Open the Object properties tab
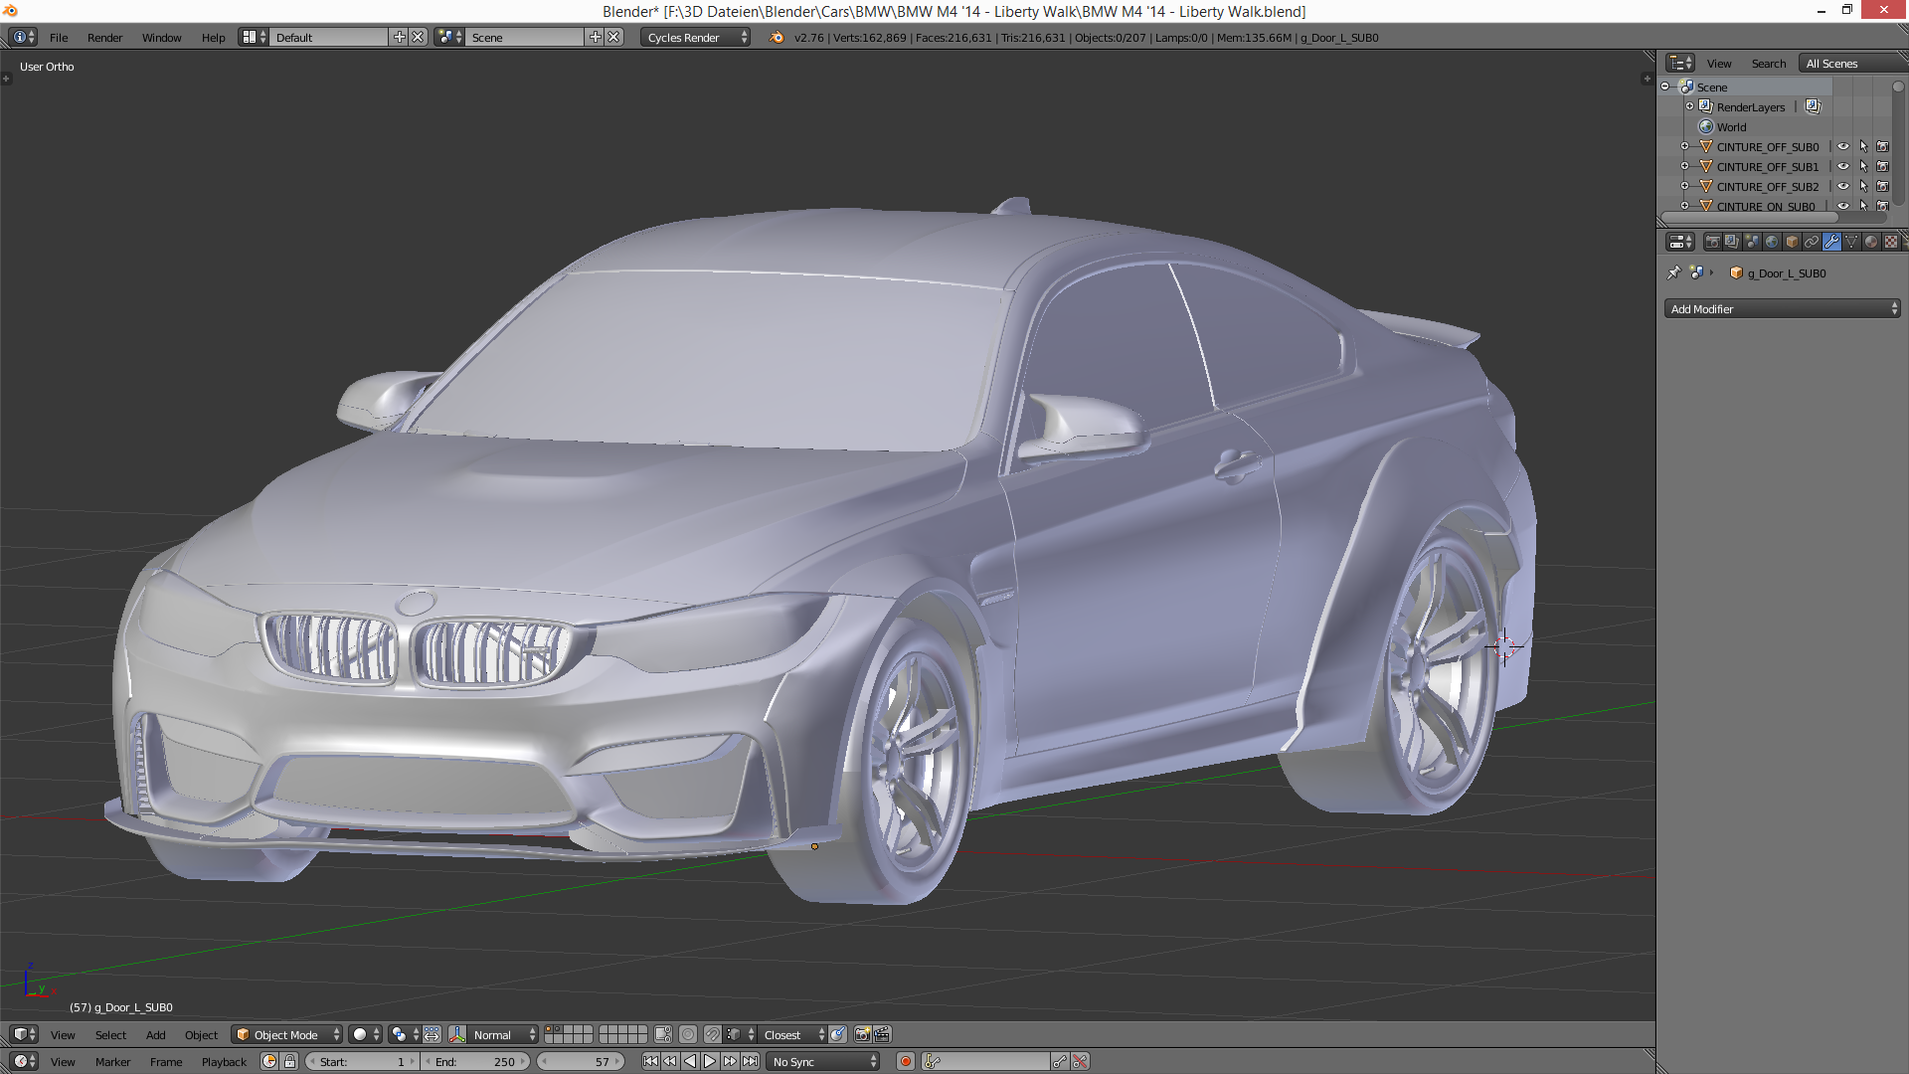The image size is (1909, 1074). 1792,242
